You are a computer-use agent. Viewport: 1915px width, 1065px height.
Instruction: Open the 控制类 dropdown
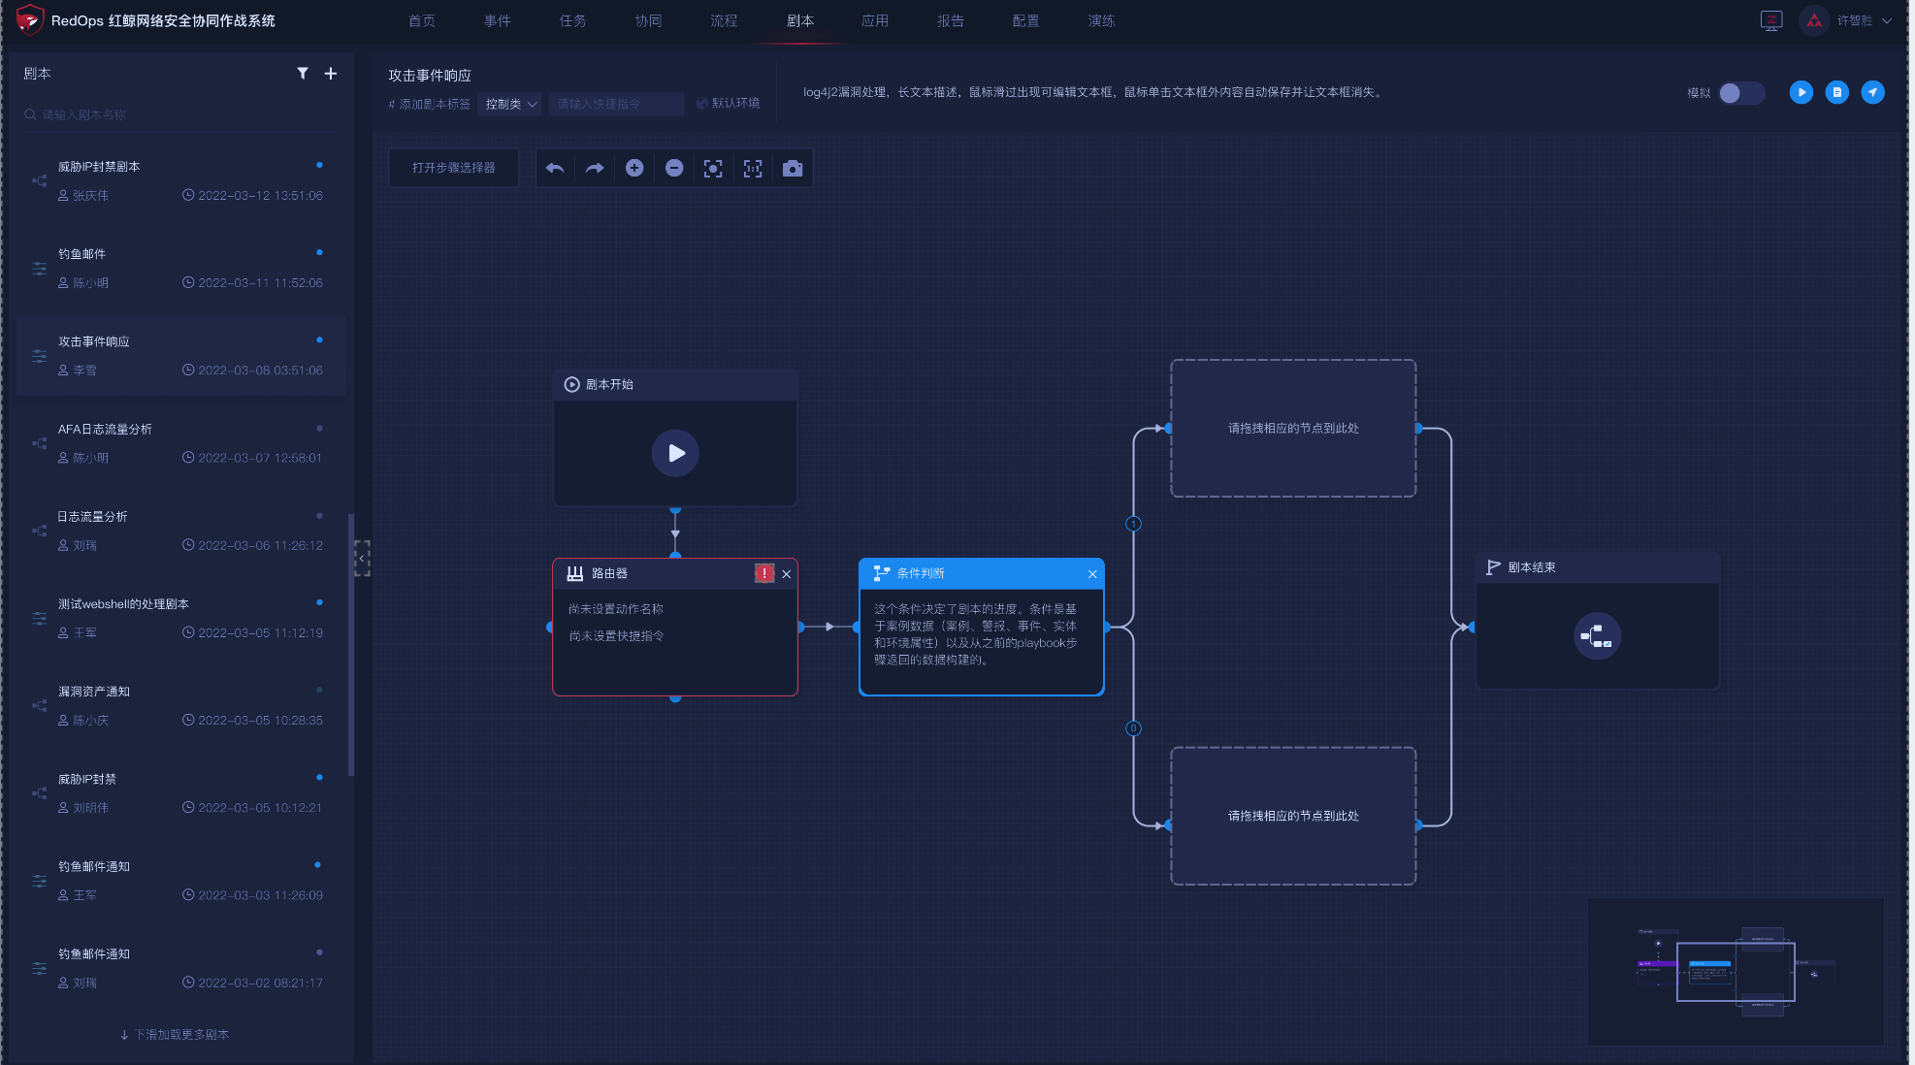point(512,104)
